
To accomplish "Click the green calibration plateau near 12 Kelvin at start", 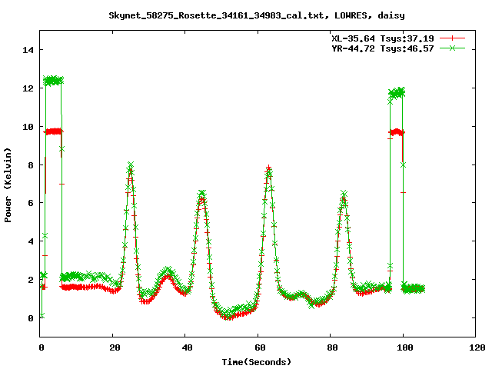I will 53,80.
